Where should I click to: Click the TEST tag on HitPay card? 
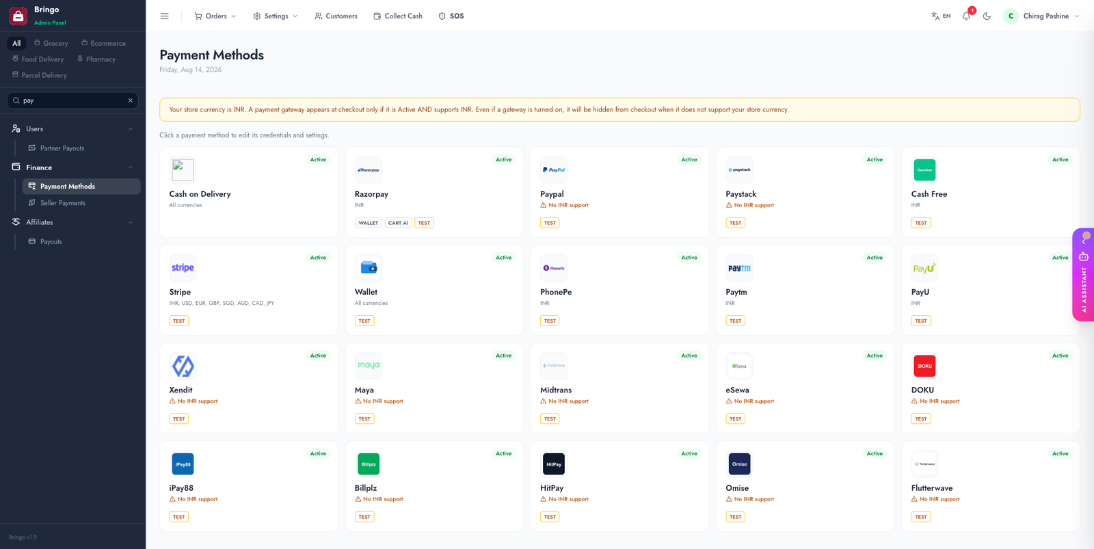coord(550,517)
